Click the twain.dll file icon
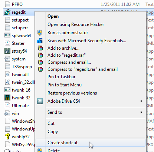The height and width of the screenshot is (152, 154). (7, 75)
